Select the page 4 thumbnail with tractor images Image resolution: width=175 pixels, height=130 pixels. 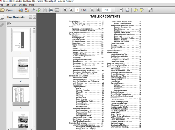21,119
